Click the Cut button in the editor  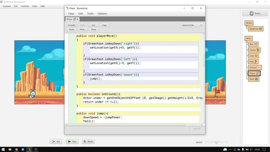click(94, 25)
